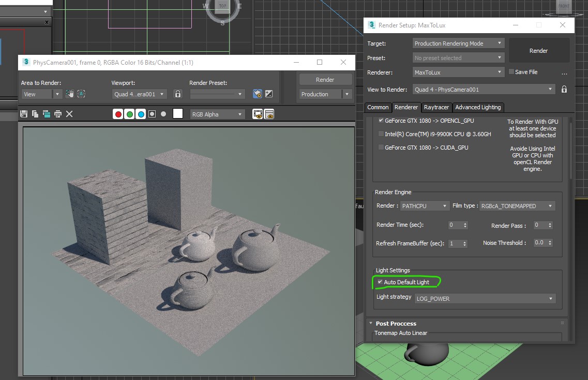Open the Render engine PATHCPU dropdown
588x380 pixels.
tap(425, 206)
